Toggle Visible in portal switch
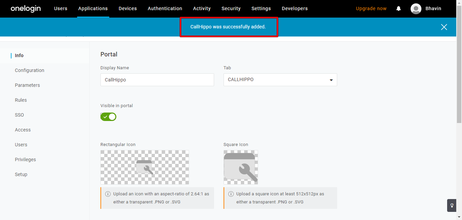Image resolution: width=462 pixels, height=220 pixels. [x=108, y=117]
